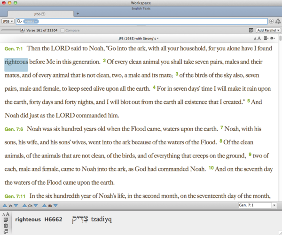The image size is (282, 235).
Task: Click the green minimize window button
Action: click(x=16, y=3)
